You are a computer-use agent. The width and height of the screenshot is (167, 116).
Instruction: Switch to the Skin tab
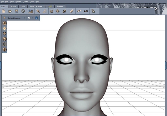[23, 6]
